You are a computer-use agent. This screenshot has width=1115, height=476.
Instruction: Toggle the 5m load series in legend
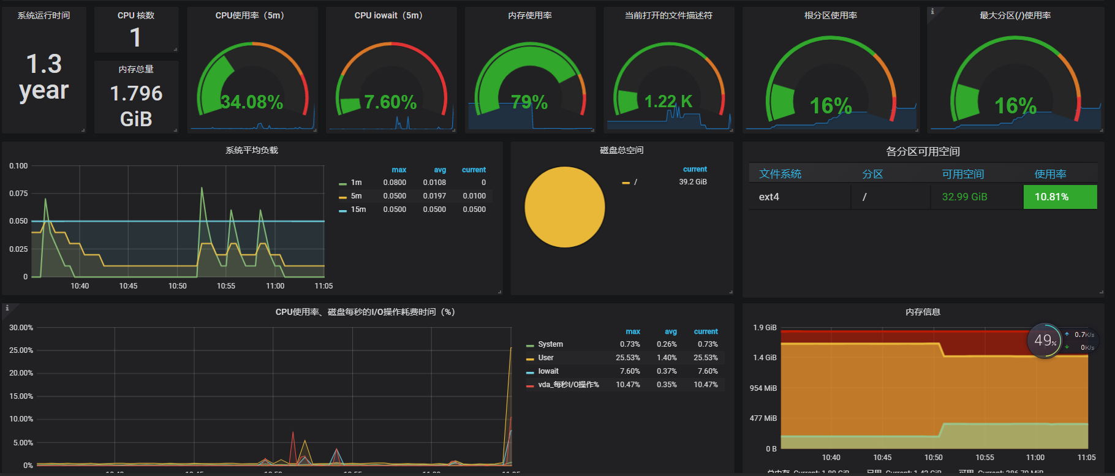tap(356, 196)
